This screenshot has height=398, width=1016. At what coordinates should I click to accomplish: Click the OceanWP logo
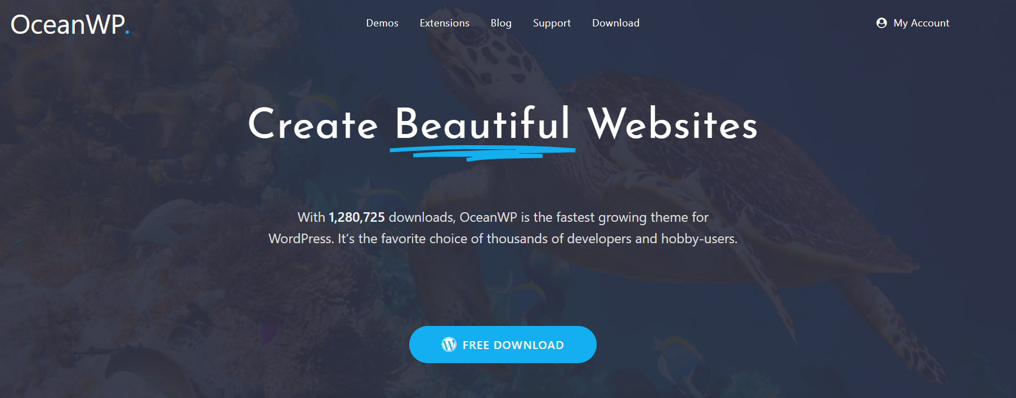(70, 24)
